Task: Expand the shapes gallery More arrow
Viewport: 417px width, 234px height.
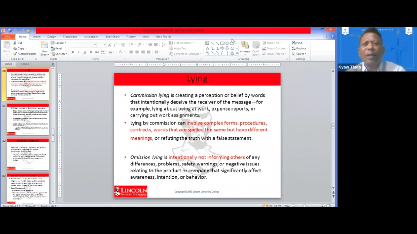Action: pos(237,54)
